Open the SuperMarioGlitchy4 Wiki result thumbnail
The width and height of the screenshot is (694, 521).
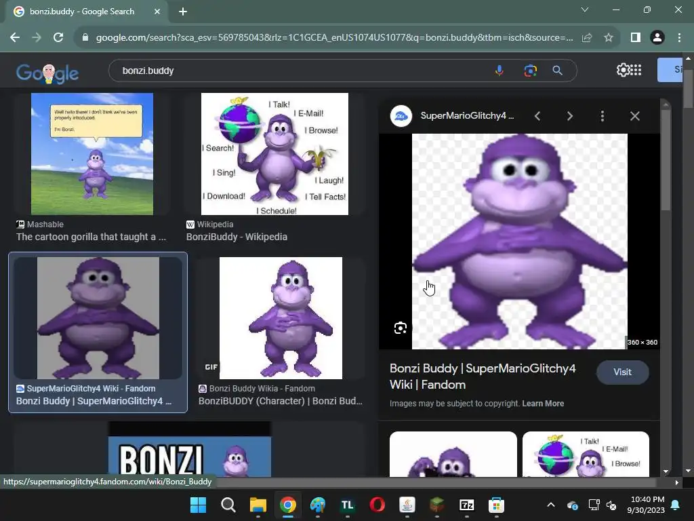click(x=98, y=318)
